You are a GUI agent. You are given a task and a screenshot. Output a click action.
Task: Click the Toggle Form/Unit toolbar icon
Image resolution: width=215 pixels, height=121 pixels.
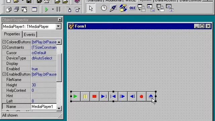(25, 10)
